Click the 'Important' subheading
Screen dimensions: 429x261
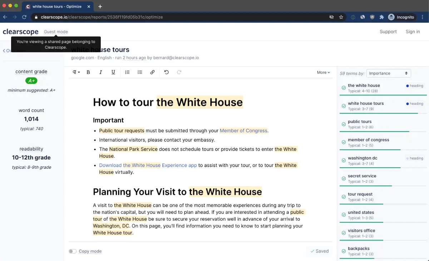pos(108,120)
